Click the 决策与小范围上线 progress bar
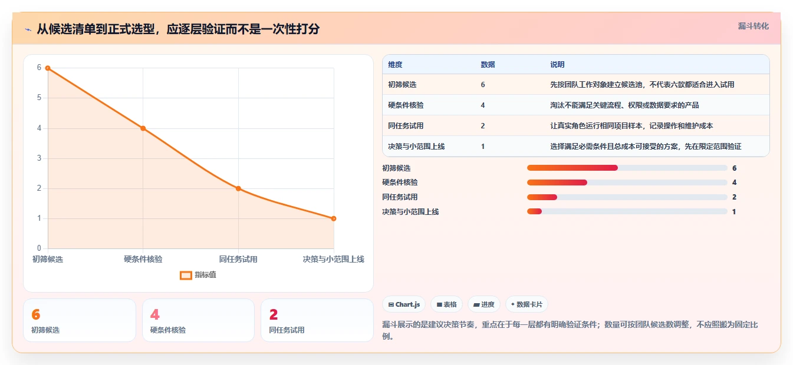 pyautogui.click(x=627, y=211)
